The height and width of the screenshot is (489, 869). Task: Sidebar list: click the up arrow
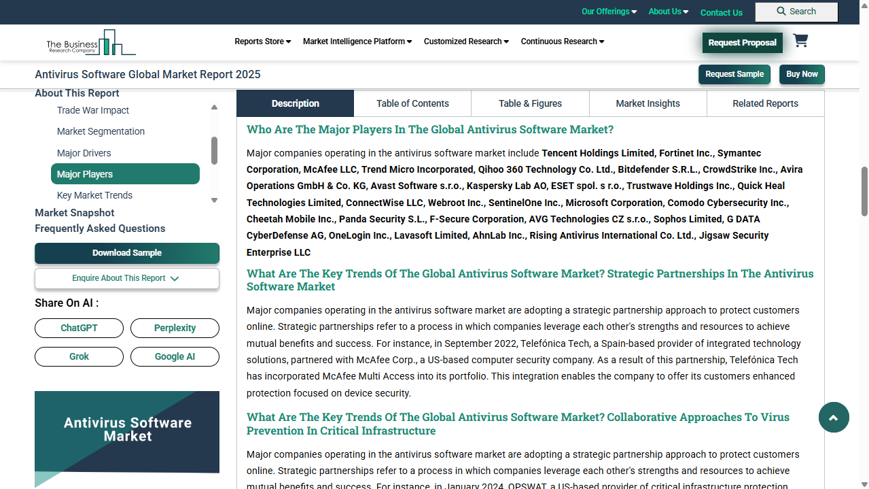(214, 107)
